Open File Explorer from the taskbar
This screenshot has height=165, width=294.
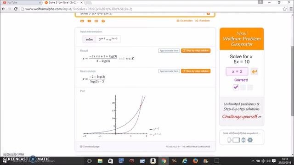(100, 161)
